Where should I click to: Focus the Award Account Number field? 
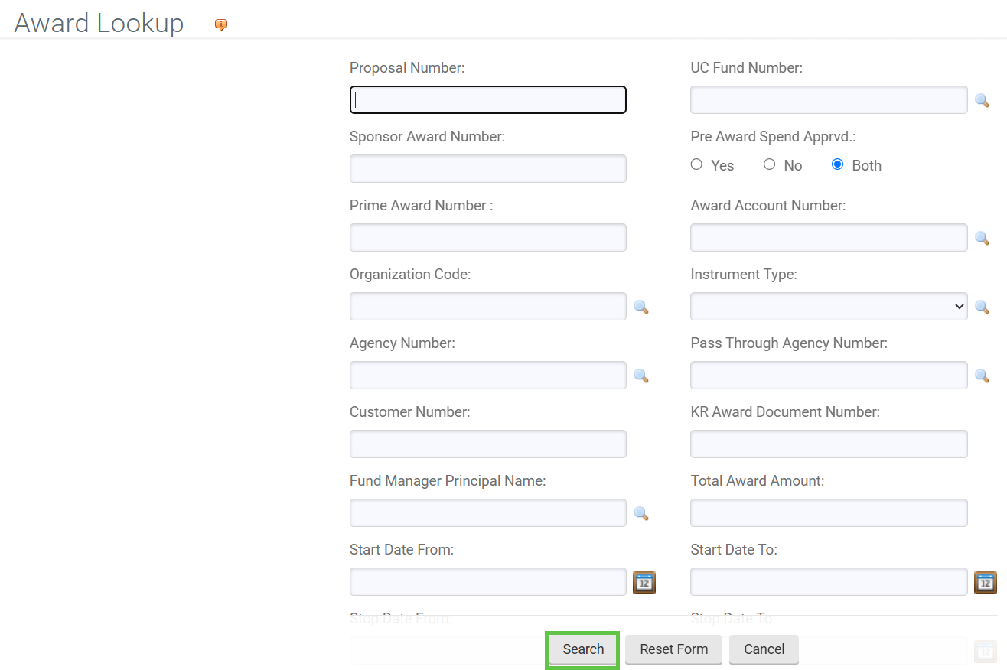[x=829, y=237]
